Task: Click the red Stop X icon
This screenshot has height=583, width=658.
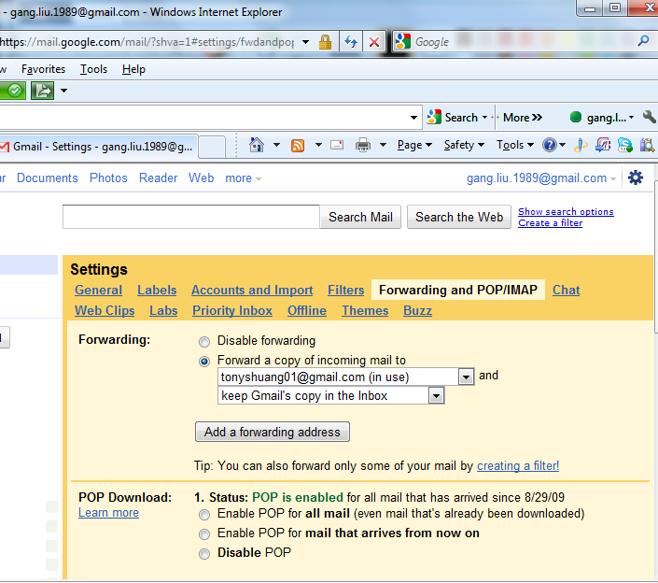Action: pyautogui.click(x=374, y=42)
